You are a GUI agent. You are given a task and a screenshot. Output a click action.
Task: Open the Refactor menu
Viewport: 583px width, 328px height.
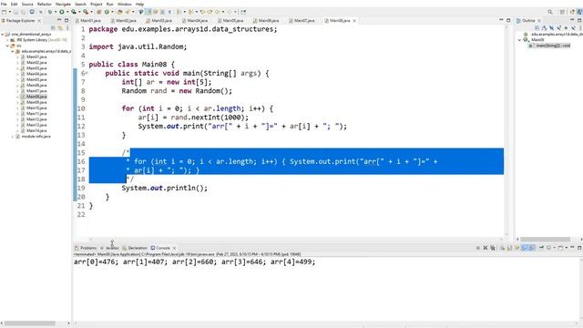coord(45,4)
